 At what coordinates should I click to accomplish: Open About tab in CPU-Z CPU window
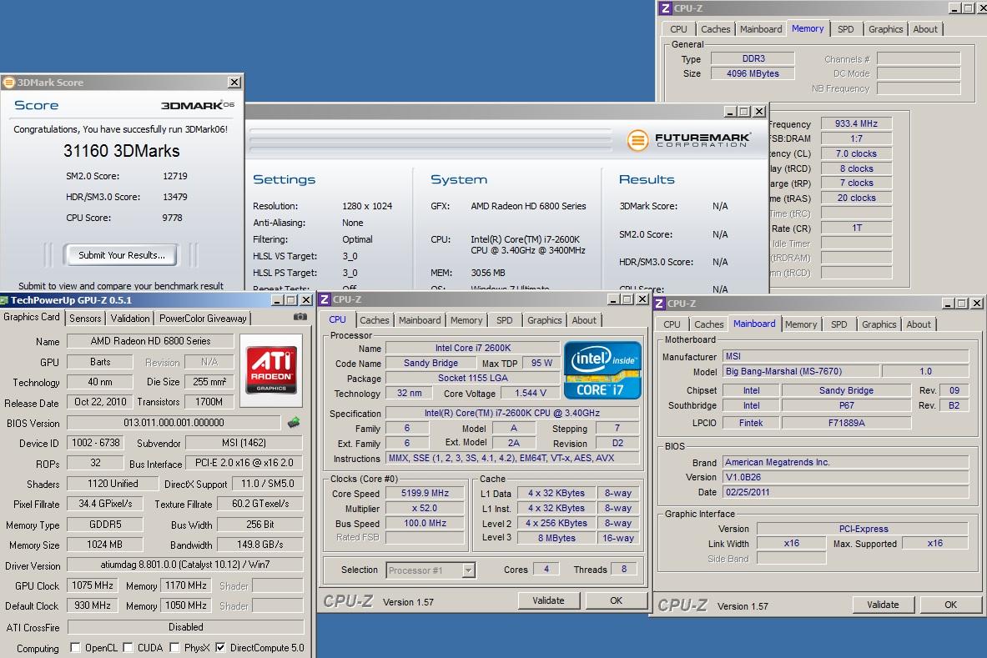(x=584, y=320)
